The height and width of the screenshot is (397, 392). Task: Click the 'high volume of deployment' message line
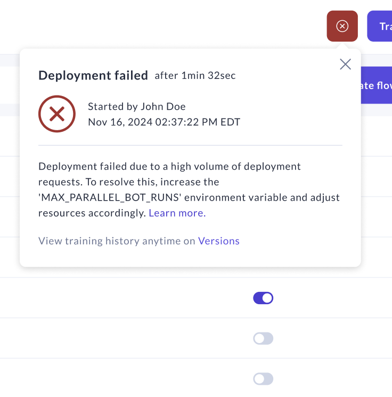(x=169, y=166)
